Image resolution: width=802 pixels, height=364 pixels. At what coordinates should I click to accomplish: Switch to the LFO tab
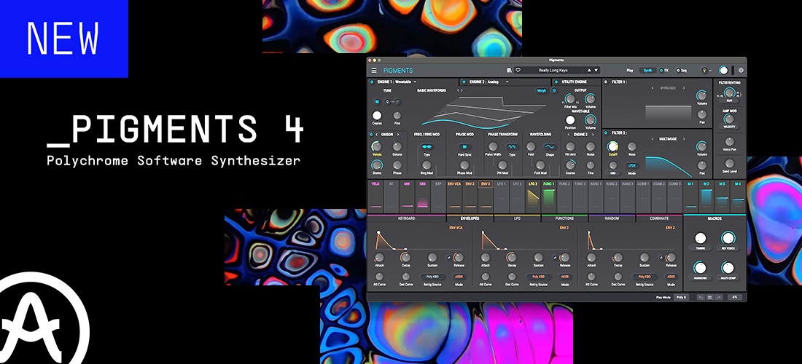coord(517,218)
